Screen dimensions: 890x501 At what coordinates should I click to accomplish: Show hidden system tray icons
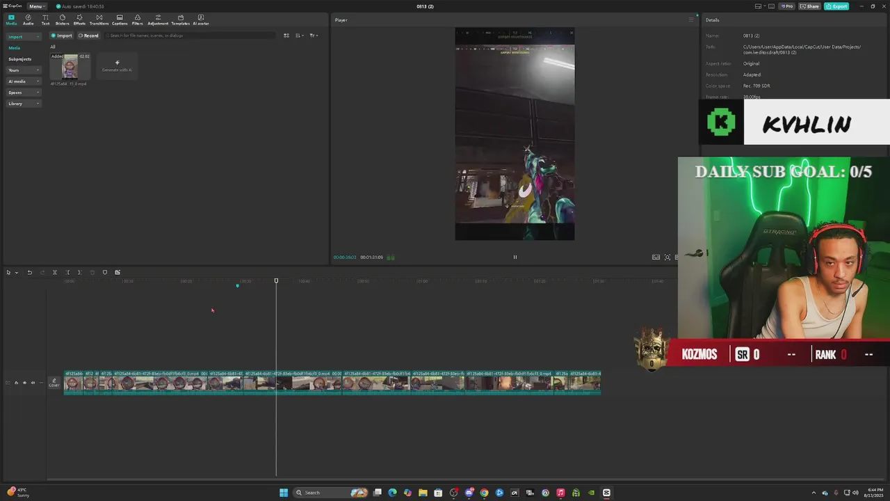[x=814, y=493]
